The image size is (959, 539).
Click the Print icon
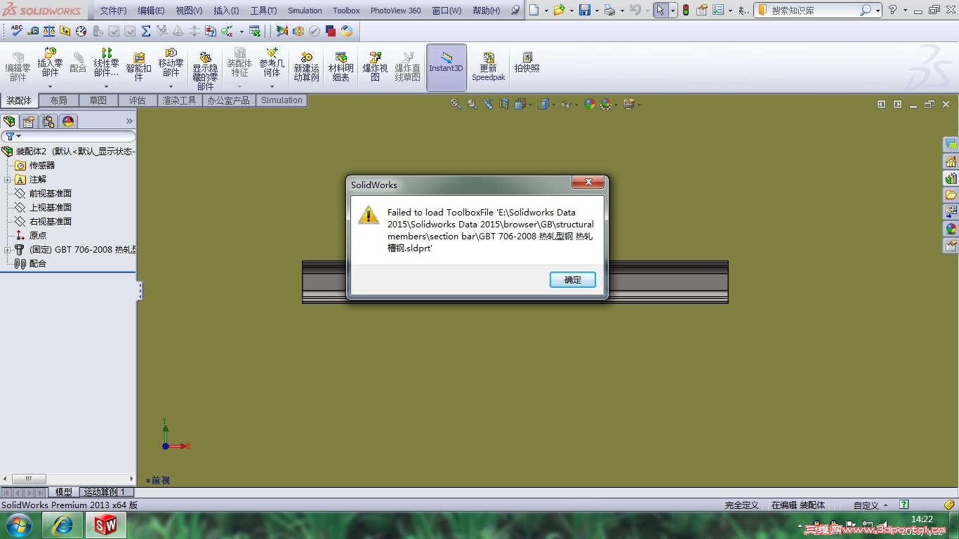tap(609, 10)
